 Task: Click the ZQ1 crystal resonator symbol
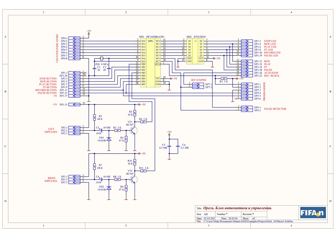(102, 58)
